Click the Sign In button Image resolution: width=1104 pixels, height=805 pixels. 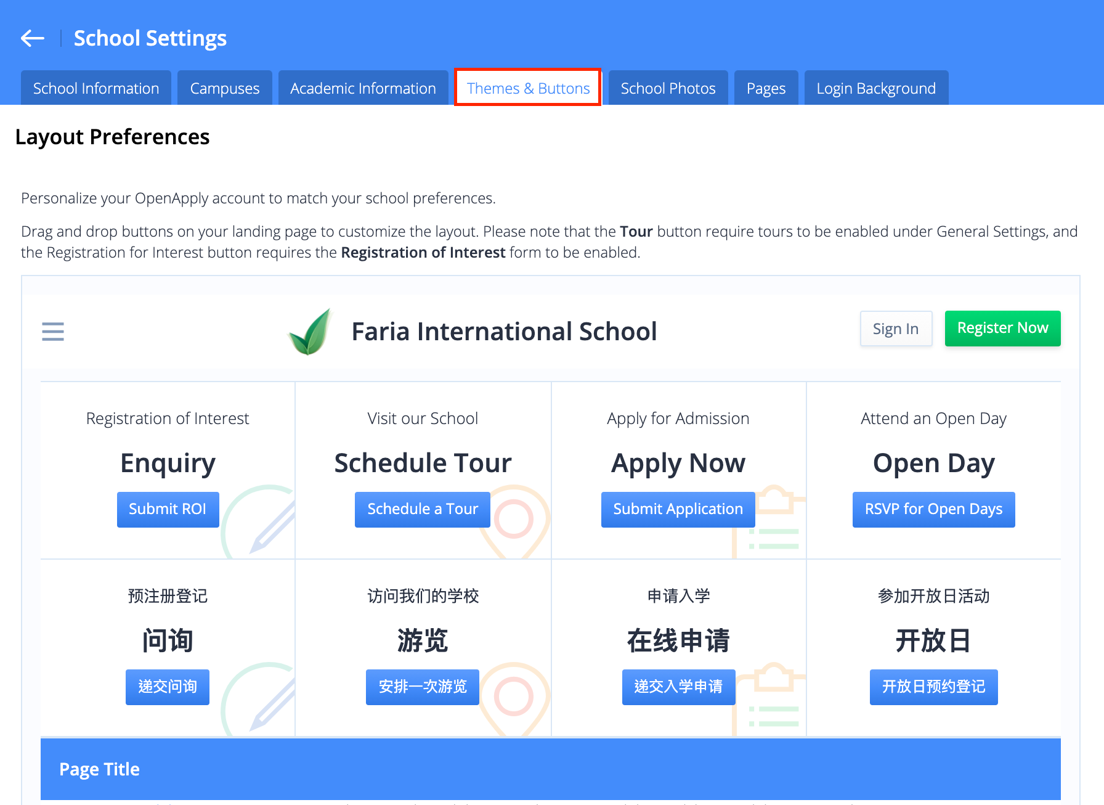(x=896, y=329)
